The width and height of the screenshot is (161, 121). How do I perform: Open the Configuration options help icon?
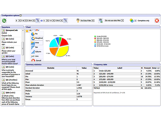coord(21,16)
